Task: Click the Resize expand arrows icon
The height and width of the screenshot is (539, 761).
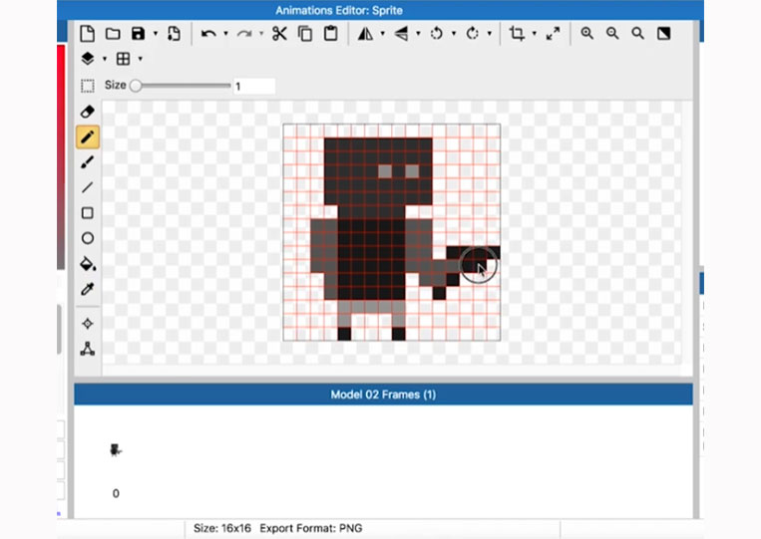Action: click(x=553, y=34)
